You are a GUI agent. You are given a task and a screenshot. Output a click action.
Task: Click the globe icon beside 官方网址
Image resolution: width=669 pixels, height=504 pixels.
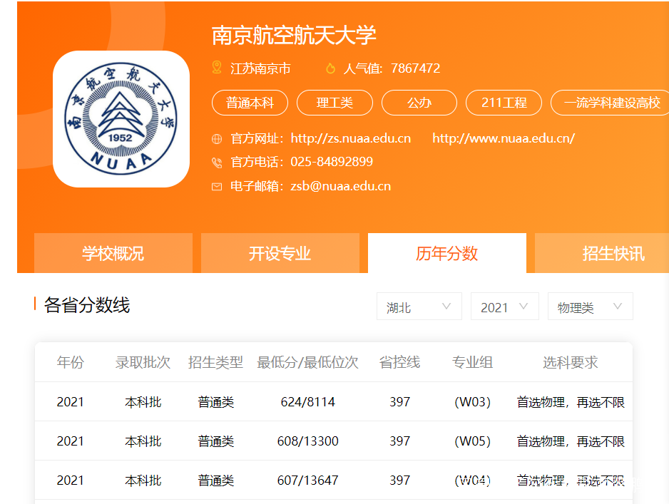point(217,139)
